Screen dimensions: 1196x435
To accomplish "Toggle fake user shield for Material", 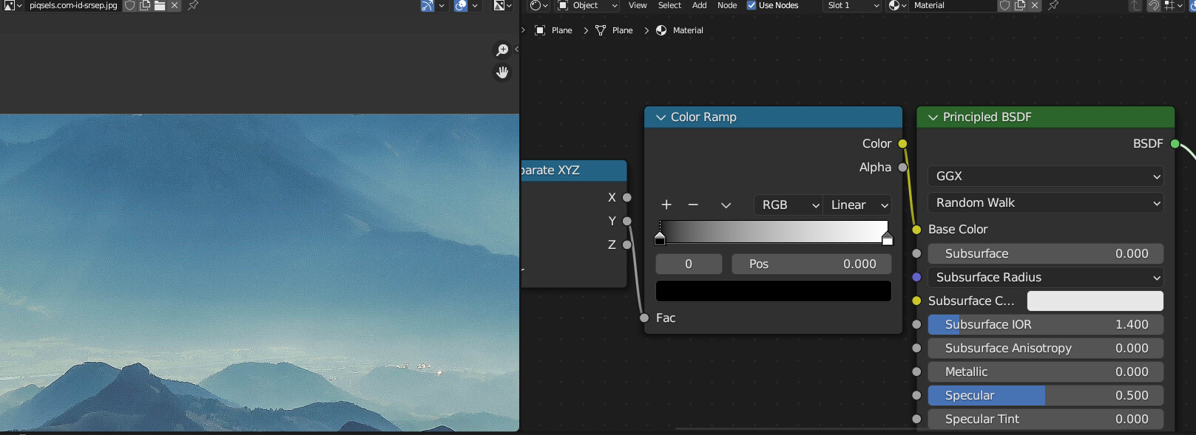I will (x=1004, y=5).
